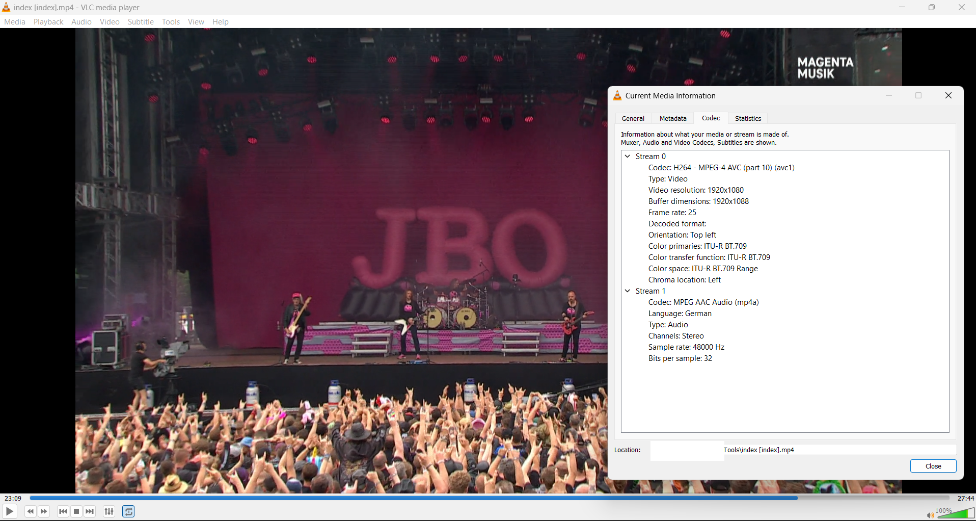The image size is (976, 521).
Task: Open the Tools menu
Action: [171, 22]
